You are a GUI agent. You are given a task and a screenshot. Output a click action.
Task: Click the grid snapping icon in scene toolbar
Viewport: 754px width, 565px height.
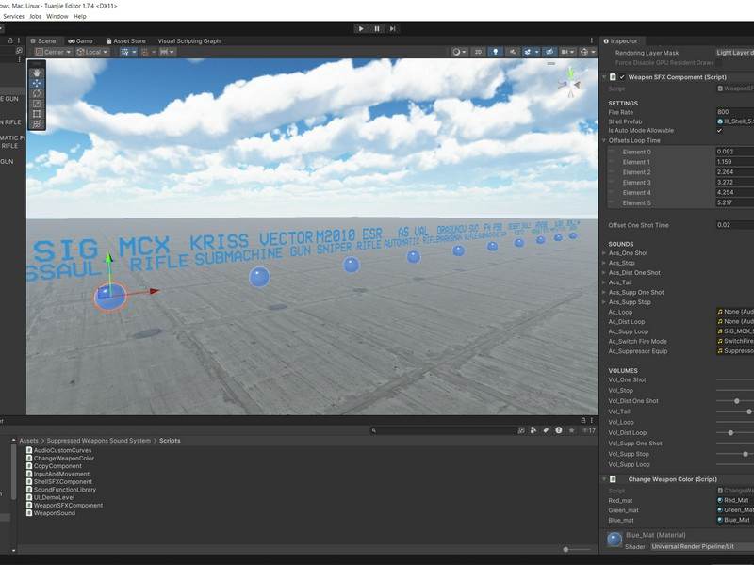pos(125,52)
